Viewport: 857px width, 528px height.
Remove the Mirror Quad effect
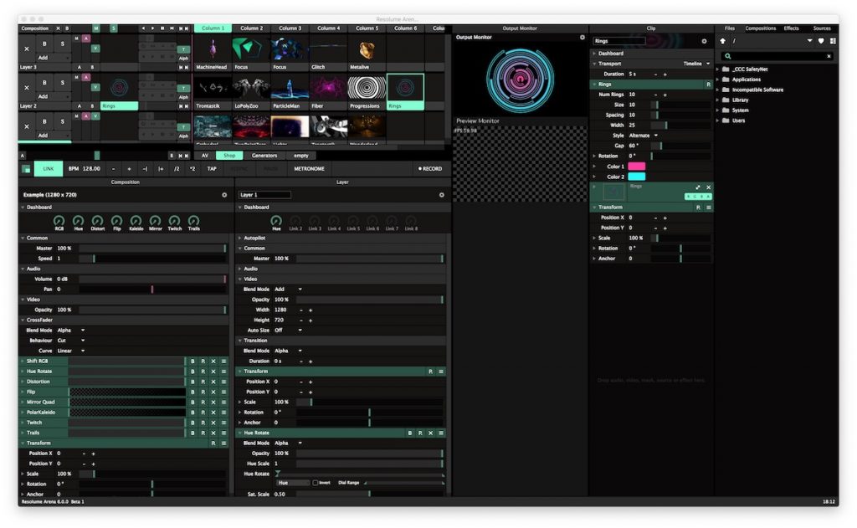[213, 402]
